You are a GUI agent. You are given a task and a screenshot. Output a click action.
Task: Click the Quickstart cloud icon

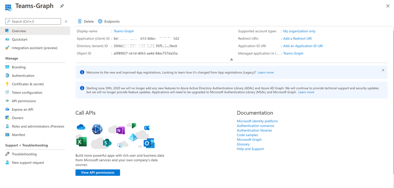[7, 40]
